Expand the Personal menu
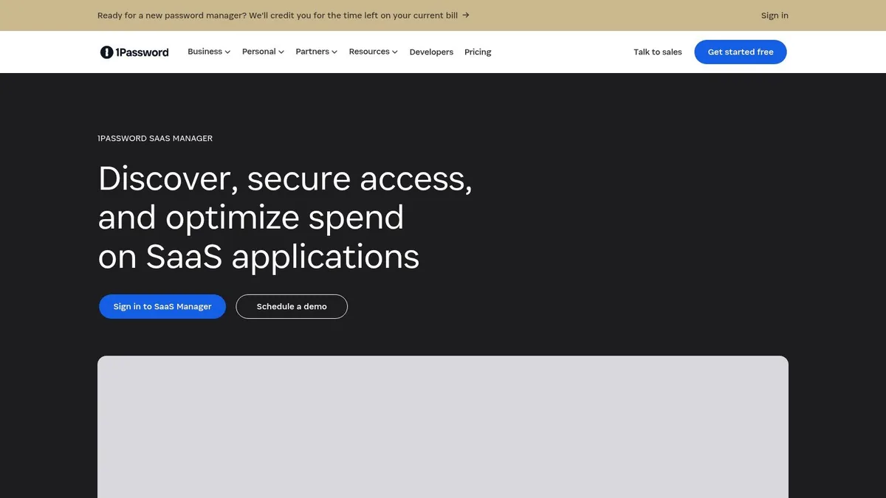 (263, 52)
